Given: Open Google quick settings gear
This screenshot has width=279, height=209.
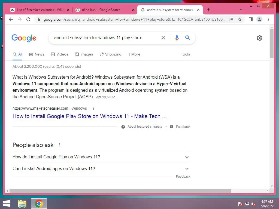Looking at the screenshot, I should point(259,38).
